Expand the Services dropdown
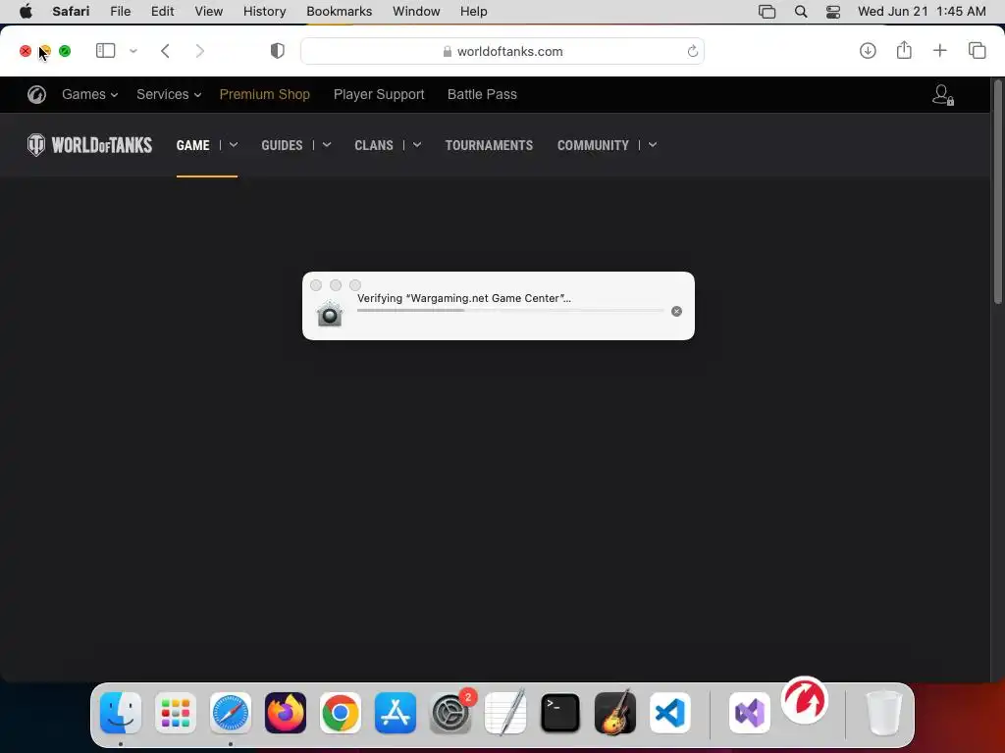The image size is (1005, 753). point(169,94)
